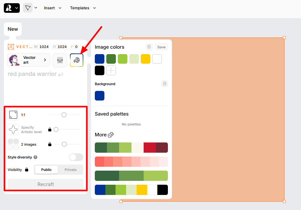Click the No palettes text
Image resolution: width=301 pixels, height=210 pixels.
[x=131, y=124]
